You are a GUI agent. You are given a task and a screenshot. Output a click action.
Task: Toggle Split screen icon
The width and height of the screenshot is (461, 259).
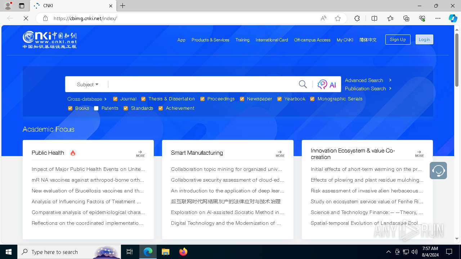click(x=374, y=18)
